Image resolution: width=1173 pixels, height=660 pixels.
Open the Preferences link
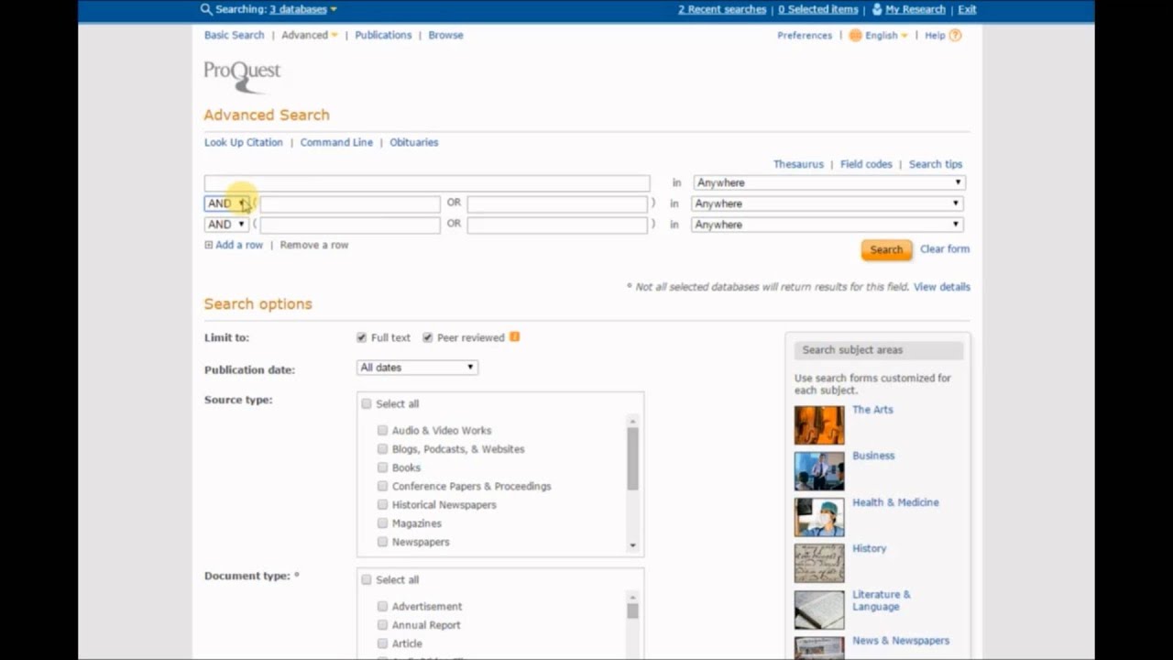(805, 35)
